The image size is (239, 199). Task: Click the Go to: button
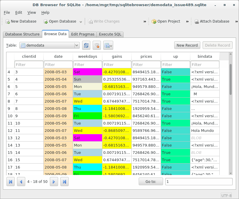pyautogui.click(x=151, y=182)
